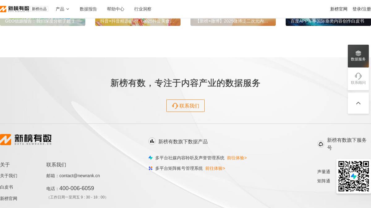Click the 新榜有数 logo in header
Screen dimensions: 371x208
point(15,9)
